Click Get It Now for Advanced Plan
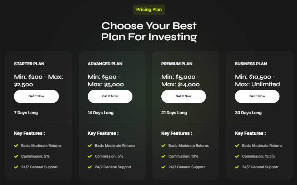The image size is (297, 185). tap(110, 96)
